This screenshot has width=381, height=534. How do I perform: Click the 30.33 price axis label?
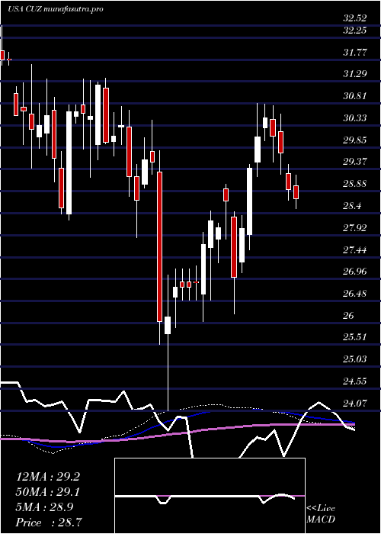(x=355, y=118)
